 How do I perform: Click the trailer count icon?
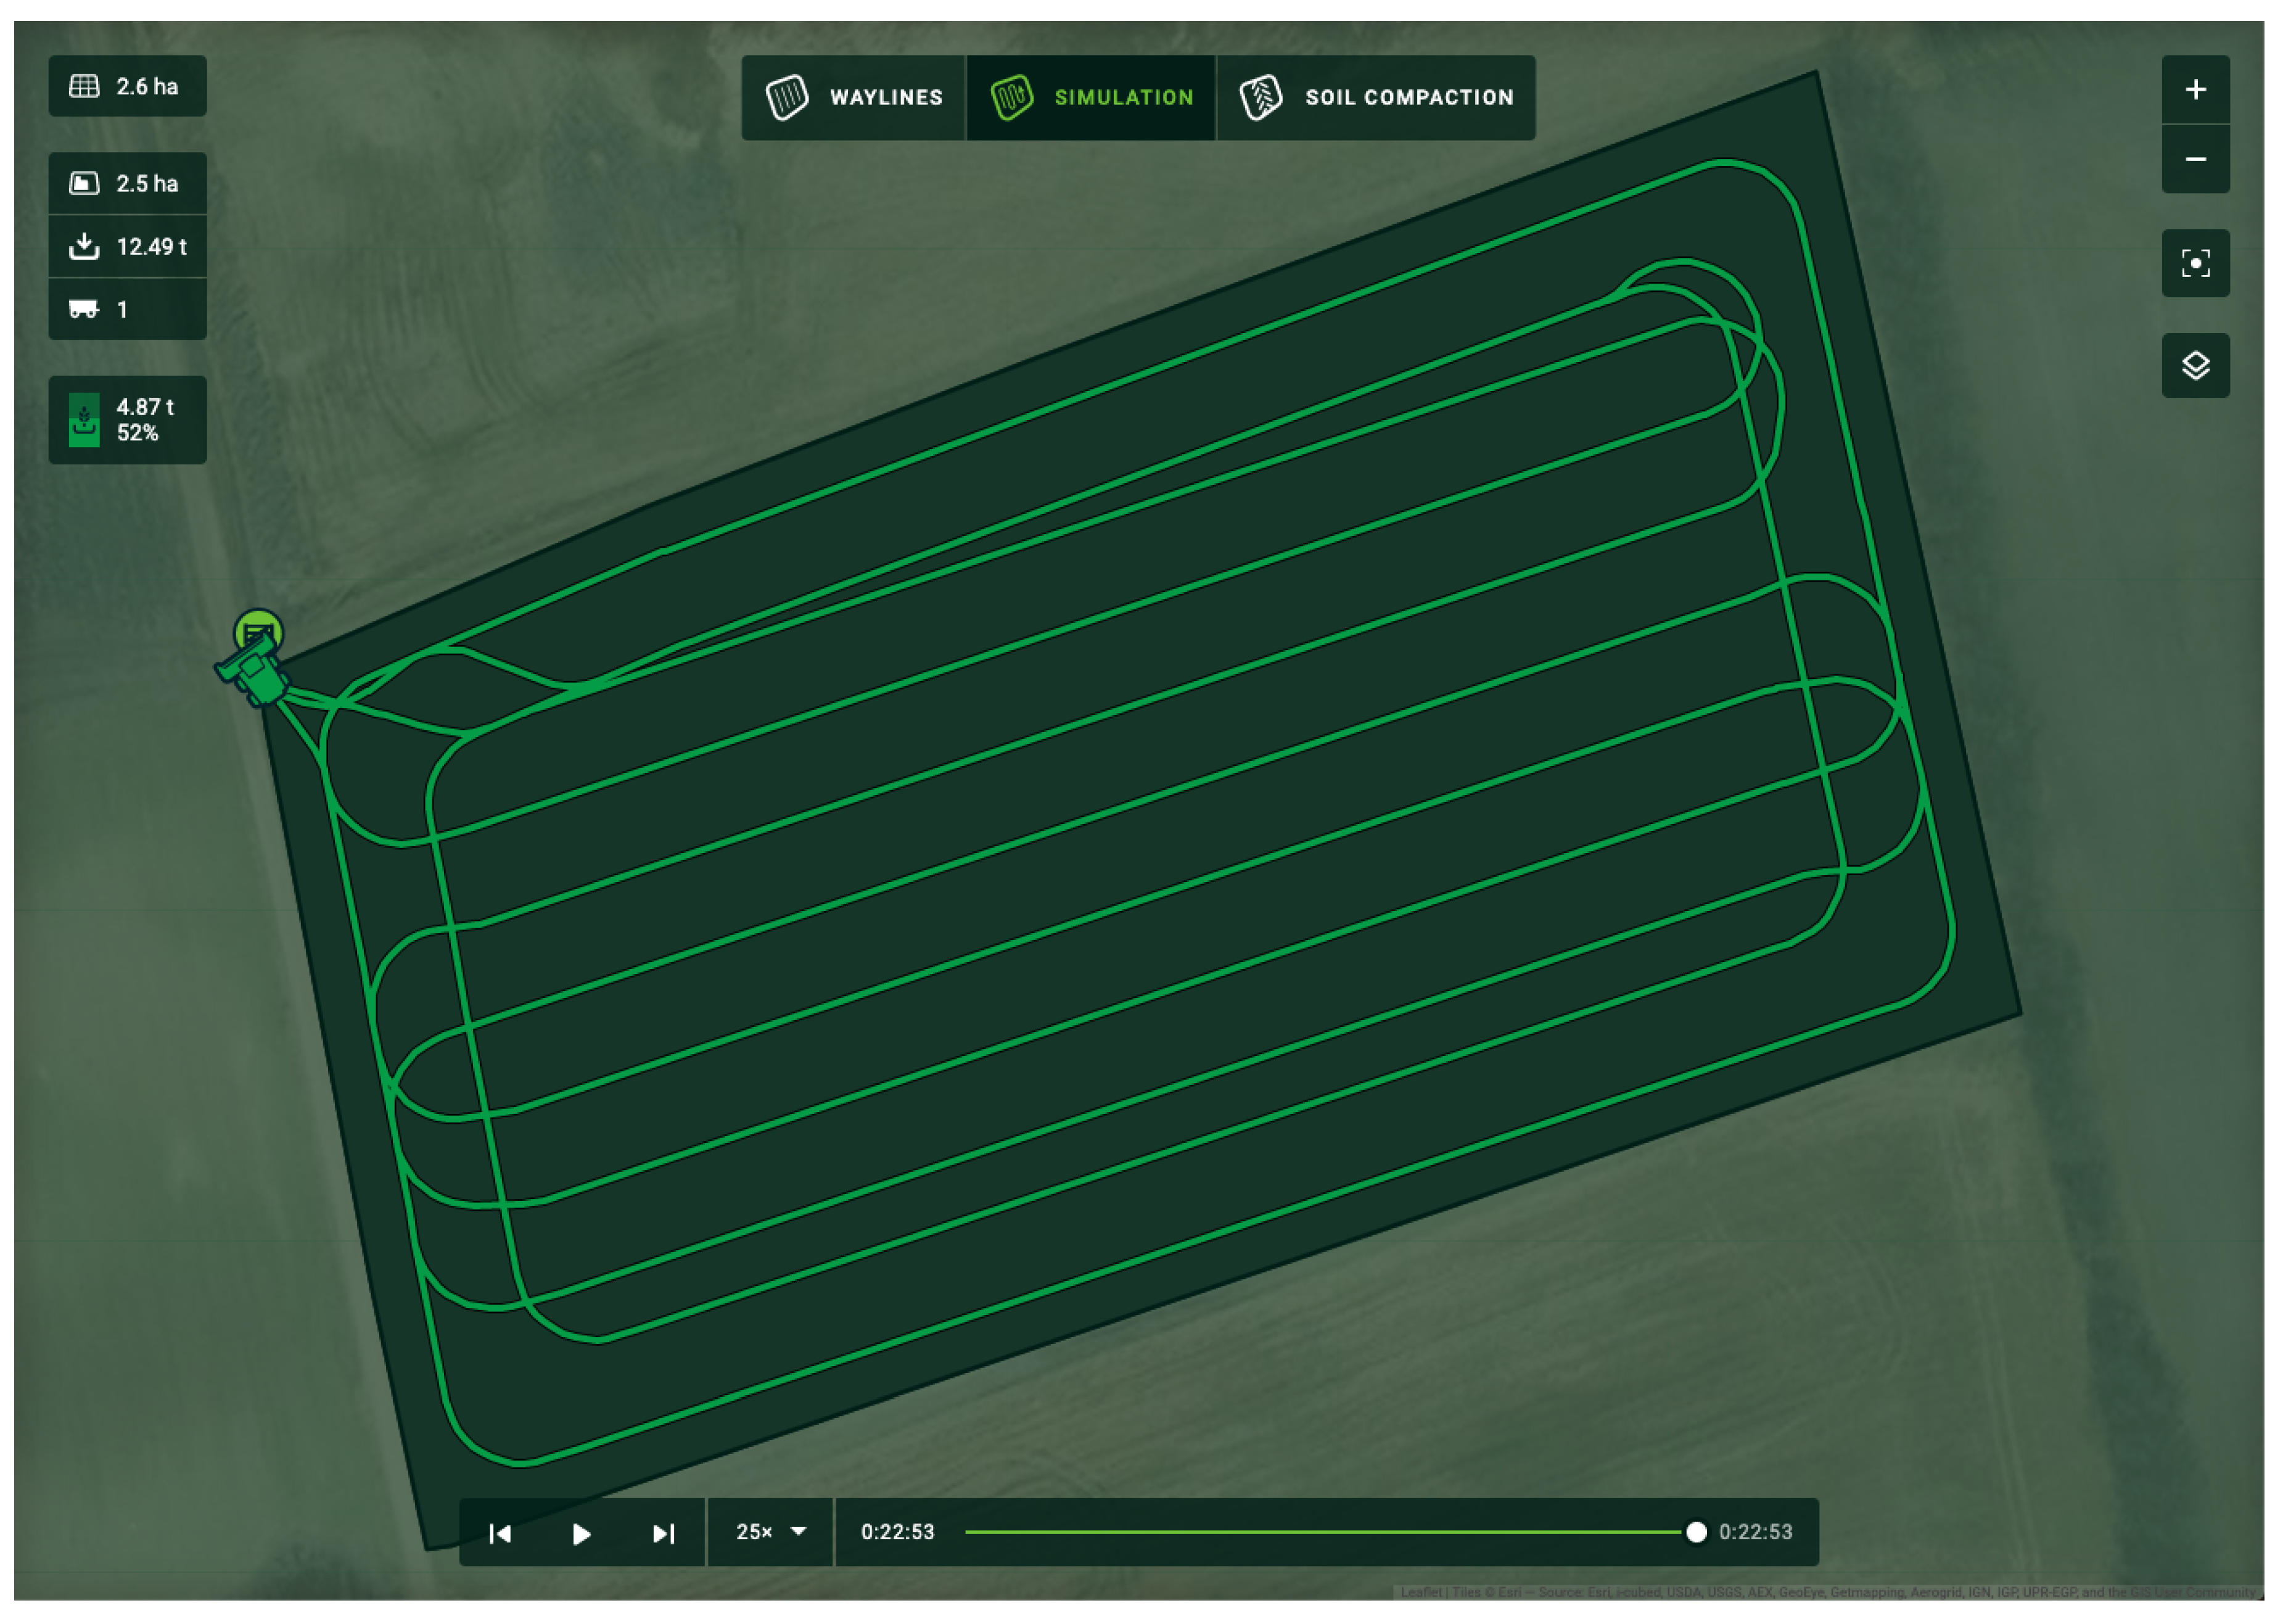[84, 309]
